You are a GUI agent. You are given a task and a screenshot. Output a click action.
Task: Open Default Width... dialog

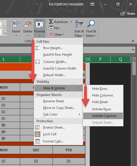(x=59, y=75)
